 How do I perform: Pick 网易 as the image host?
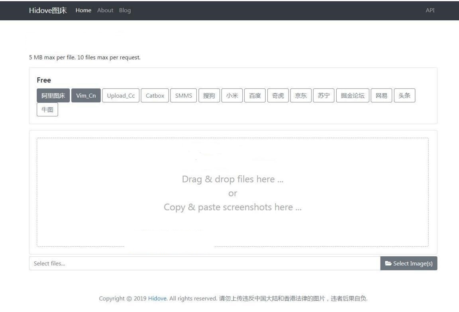[x=381, y=95]
